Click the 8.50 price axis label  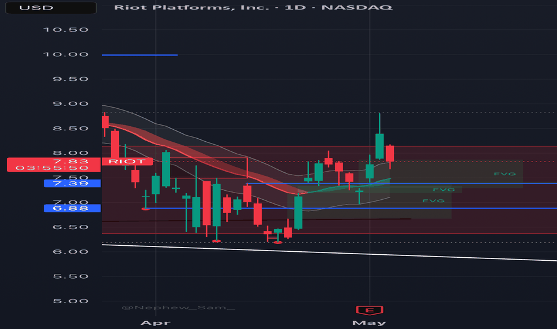71,129
